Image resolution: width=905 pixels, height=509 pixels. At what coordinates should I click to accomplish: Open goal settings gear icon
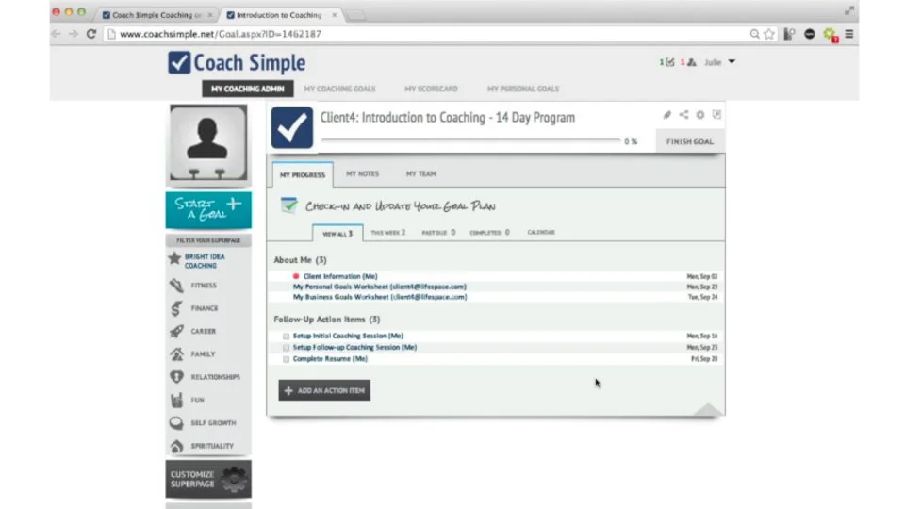click(700, 115)
